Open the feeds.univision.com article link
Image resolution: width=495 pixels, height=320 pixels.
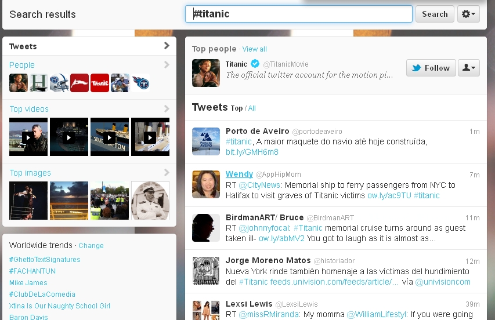coord(334,282)
